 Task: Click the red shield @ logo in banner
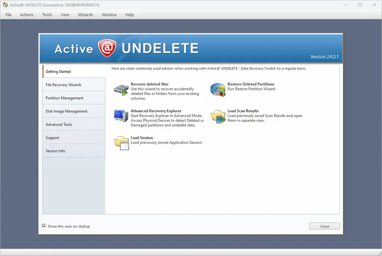click(x=107, y=48)
